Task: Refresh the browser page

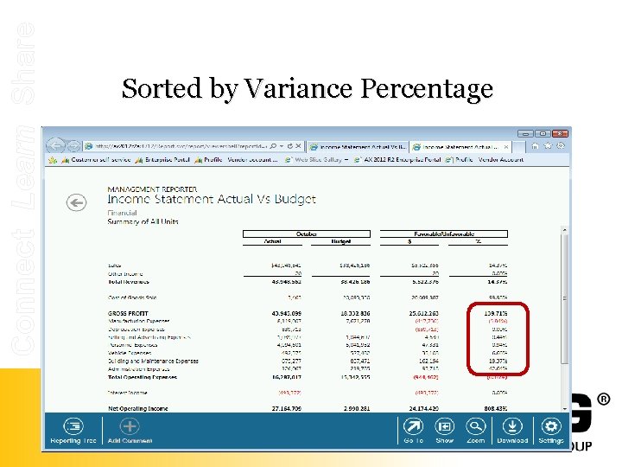Action: [290, 146]
